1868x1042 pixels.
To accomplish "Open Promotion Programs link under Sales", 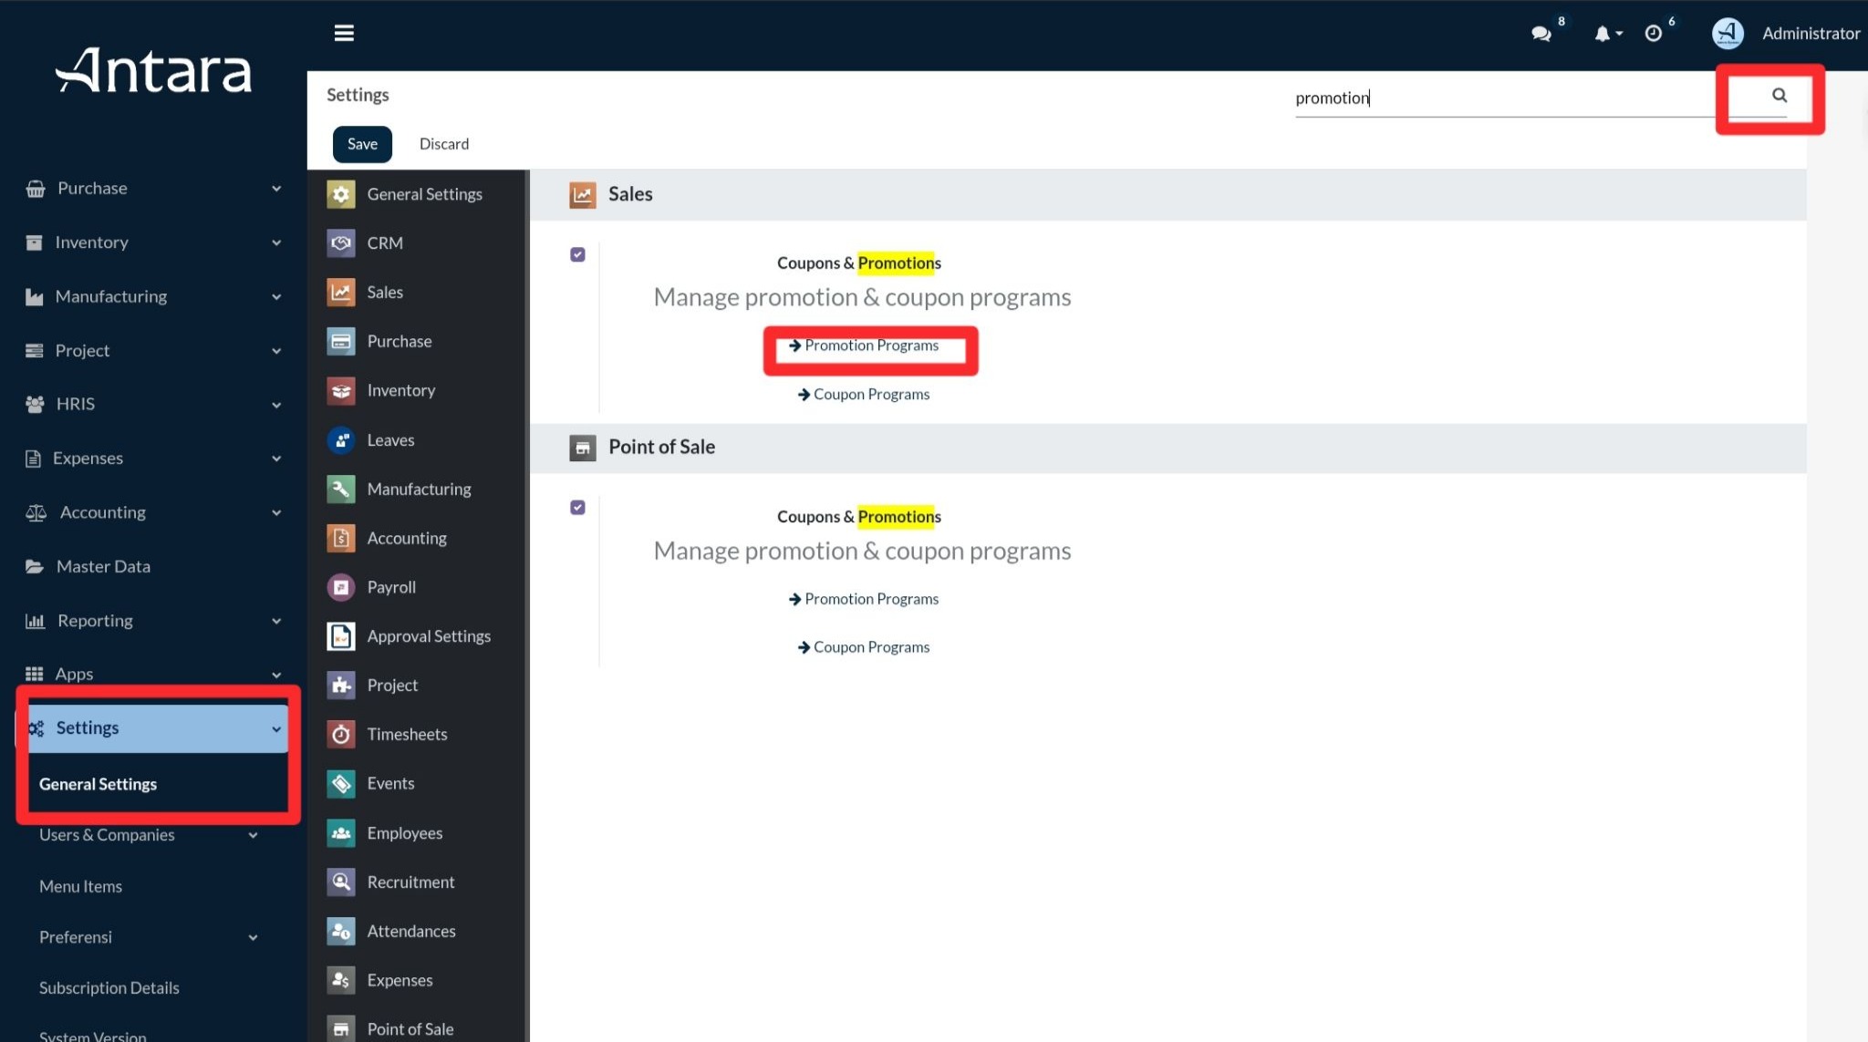I will click(x=864, y=346).
